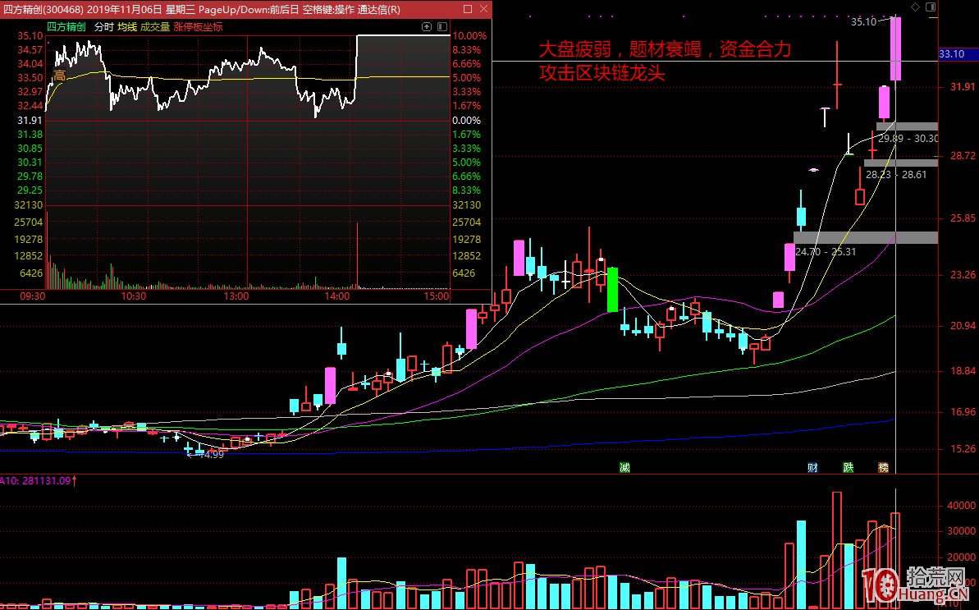Click the intraday volume spike near 14:10
The image size is (979, 610).
(x=357, y=255)
